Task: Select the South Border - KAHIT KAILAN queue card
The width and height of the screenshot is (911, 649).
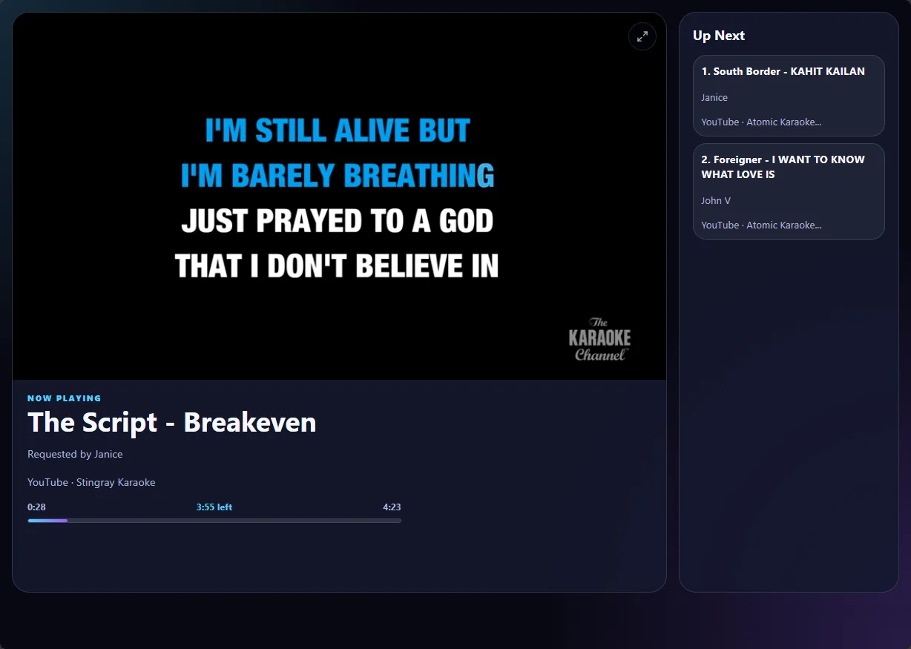Action: (789, 96)
